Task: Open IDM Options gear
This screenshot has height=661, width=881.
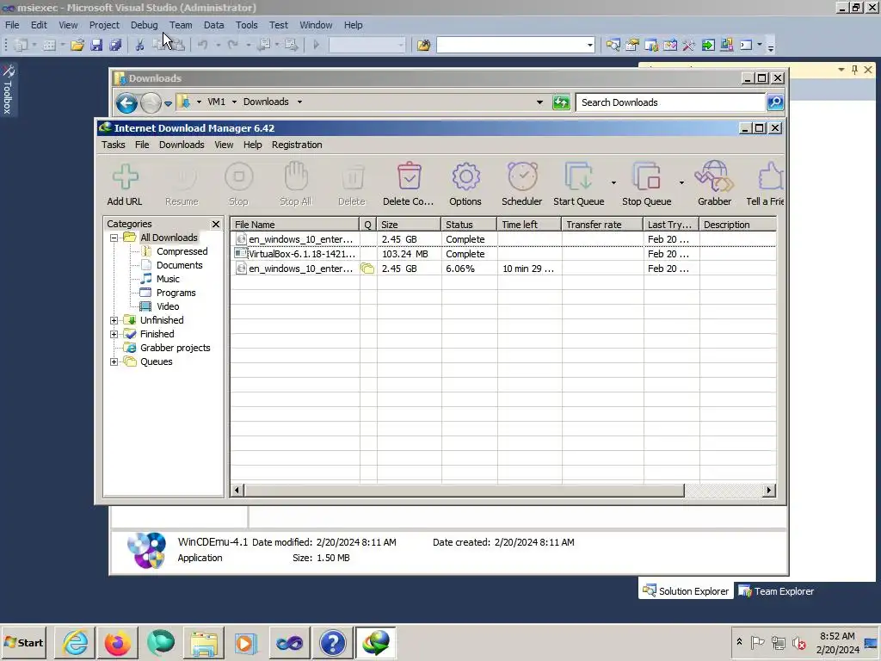Action: tap(465, 184)
